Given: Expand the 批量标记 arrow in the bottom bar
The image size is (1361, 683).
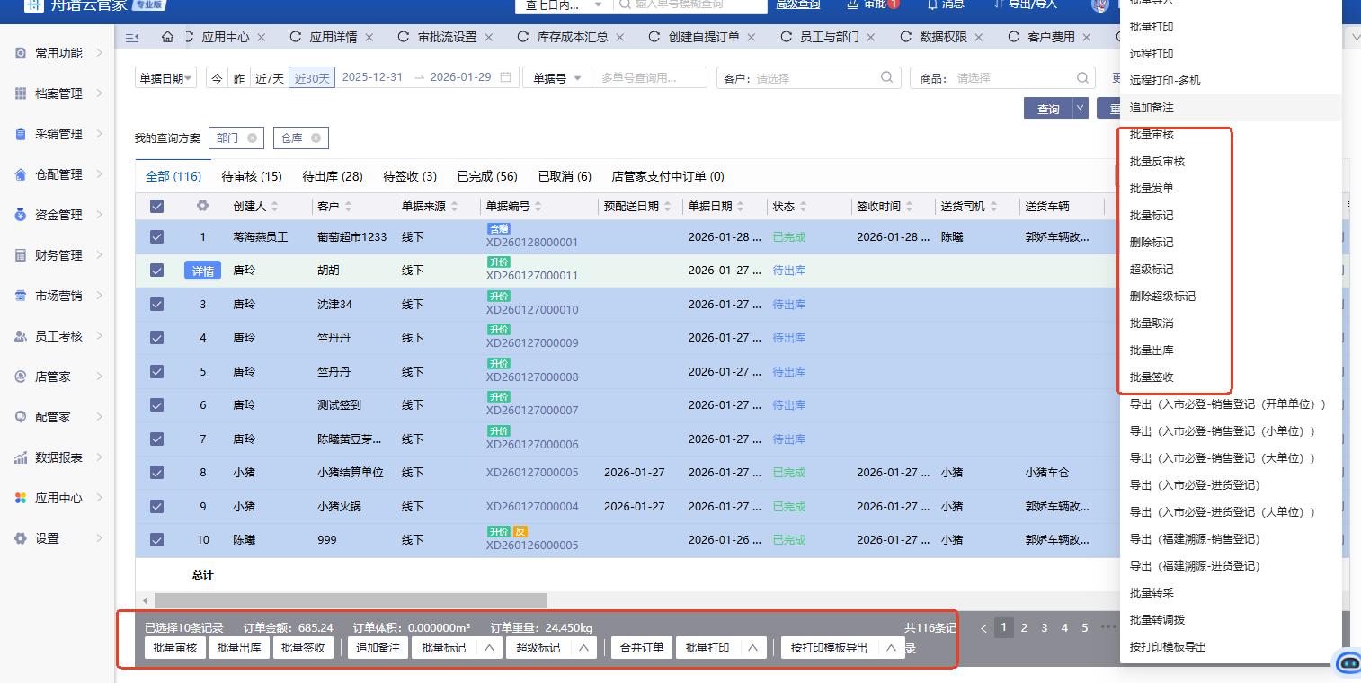Looking at the screenshot, I should click(x=489, y=648).
